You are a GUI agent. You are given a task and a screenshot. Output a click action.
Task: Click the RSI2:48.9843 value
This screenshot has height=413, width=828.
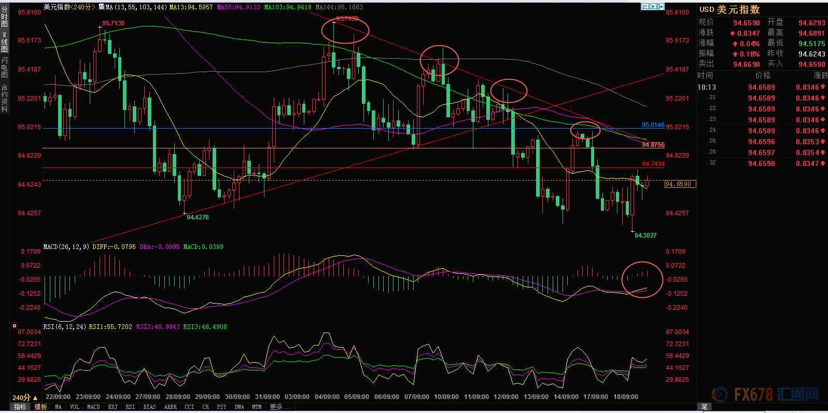(x=158, y=327)
